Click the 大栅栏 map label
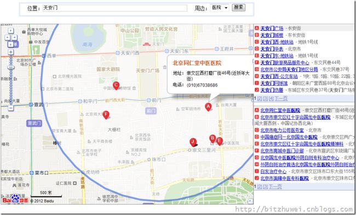Viewport: 356px width, 215px height. [x=114, y=130]
